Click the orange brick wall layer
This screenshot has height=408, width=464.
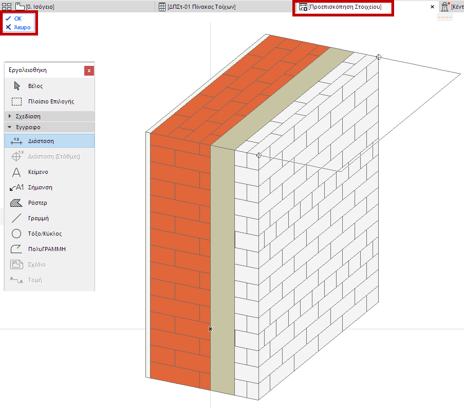180,261
